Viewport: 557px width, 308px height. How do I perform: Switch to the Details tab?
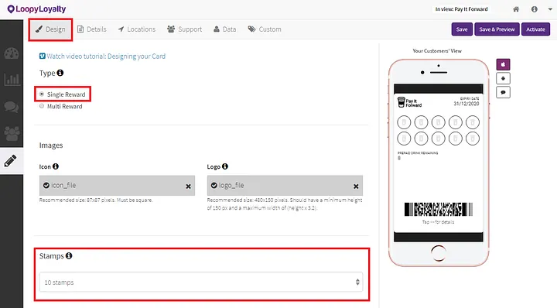tap(92, 29)
